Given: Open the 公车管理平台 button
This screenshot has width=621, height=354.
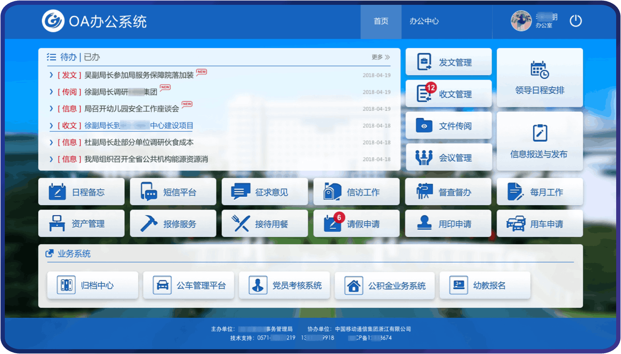Looking at the screenshot, I should (x=189, y=286).
